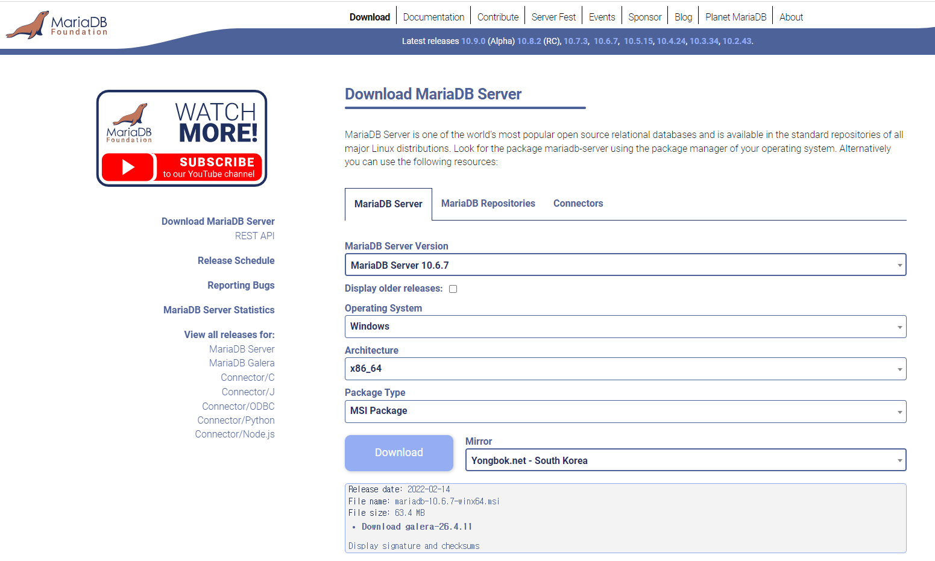Open the 10.8.2 RC release link

click(529, 41)
